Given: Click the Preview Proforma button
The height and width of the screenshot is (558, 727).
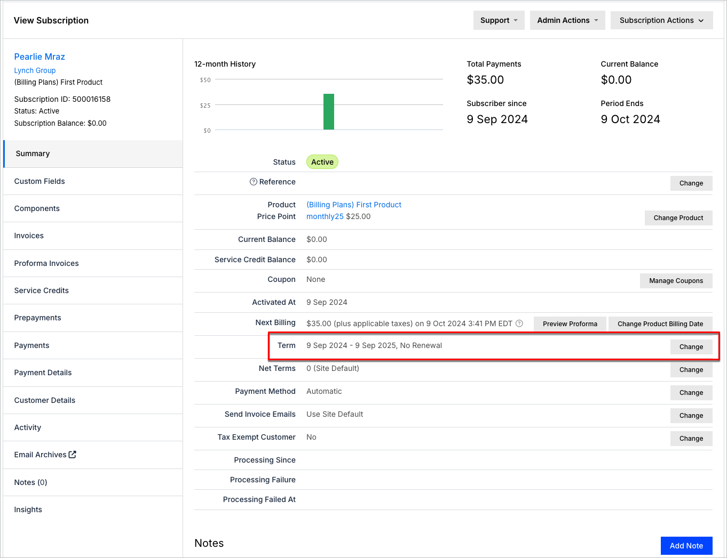Looking at the screenshot, I should click(x=570, y=324).
